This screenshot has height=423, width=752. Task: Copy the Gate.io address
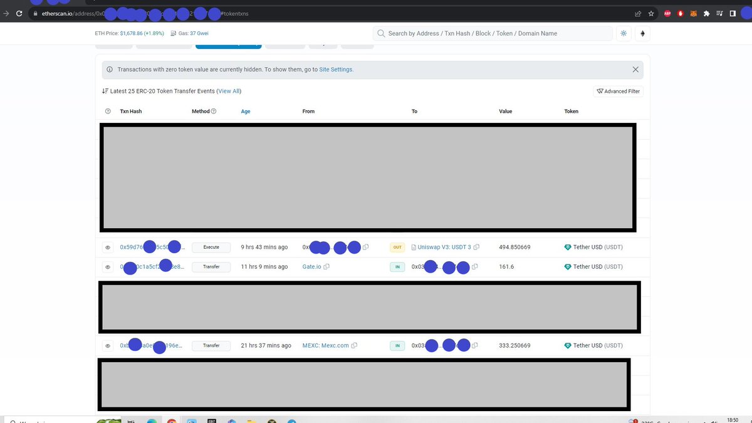click(x=326, y=267)
